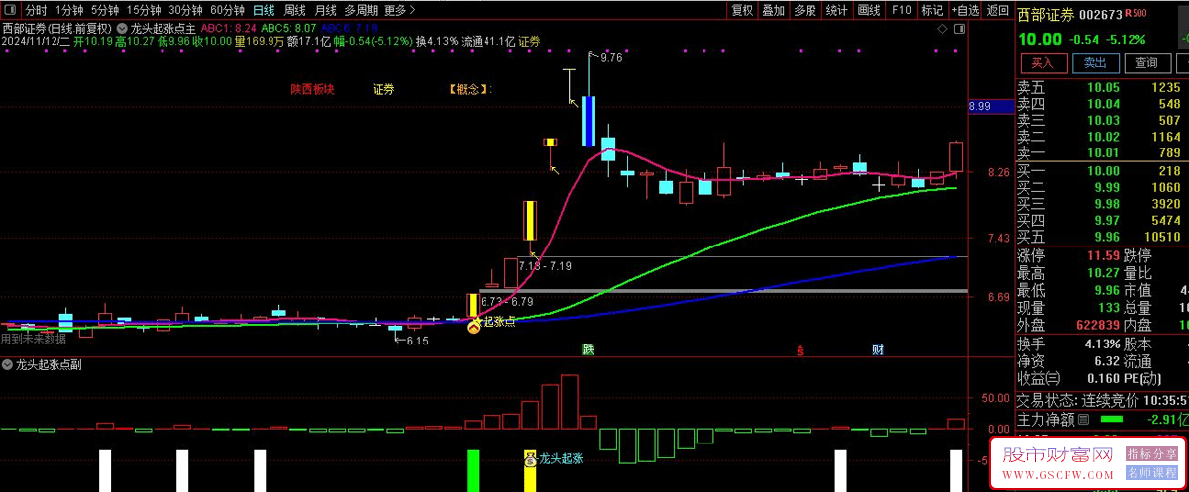Switch to 15分钟 chart period
The height and width of the screenshot is (492, 1189).
144,10
